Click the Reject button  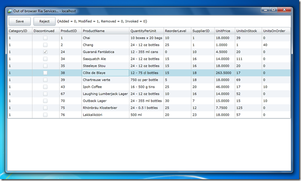(44, 21)
